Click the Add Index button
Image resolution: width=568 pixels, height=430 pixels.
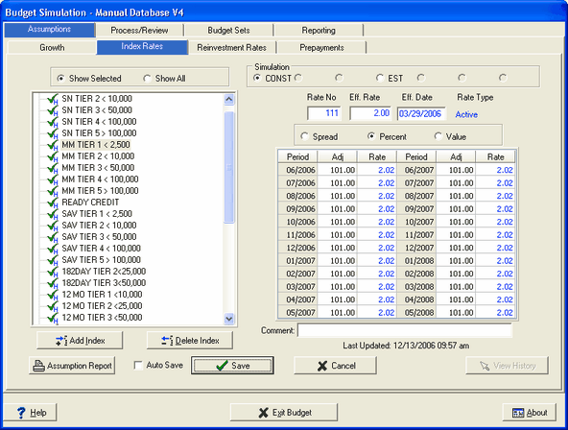click(80, 341)
